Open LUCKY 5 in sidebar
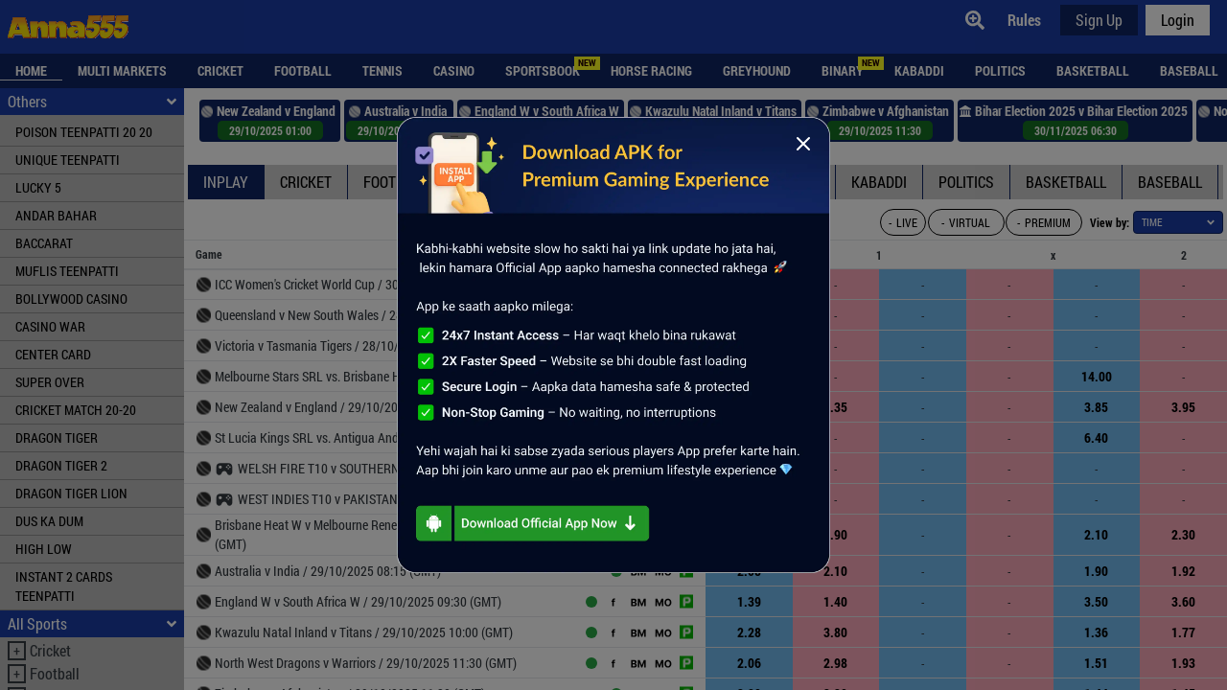Viewport: 1227px width, 690px height. tap(92, 188)
